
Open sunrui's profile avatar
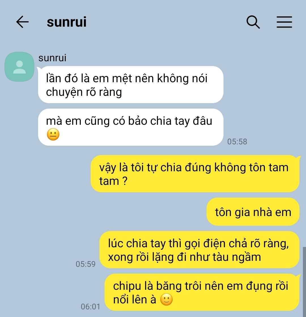click(19, 67)
